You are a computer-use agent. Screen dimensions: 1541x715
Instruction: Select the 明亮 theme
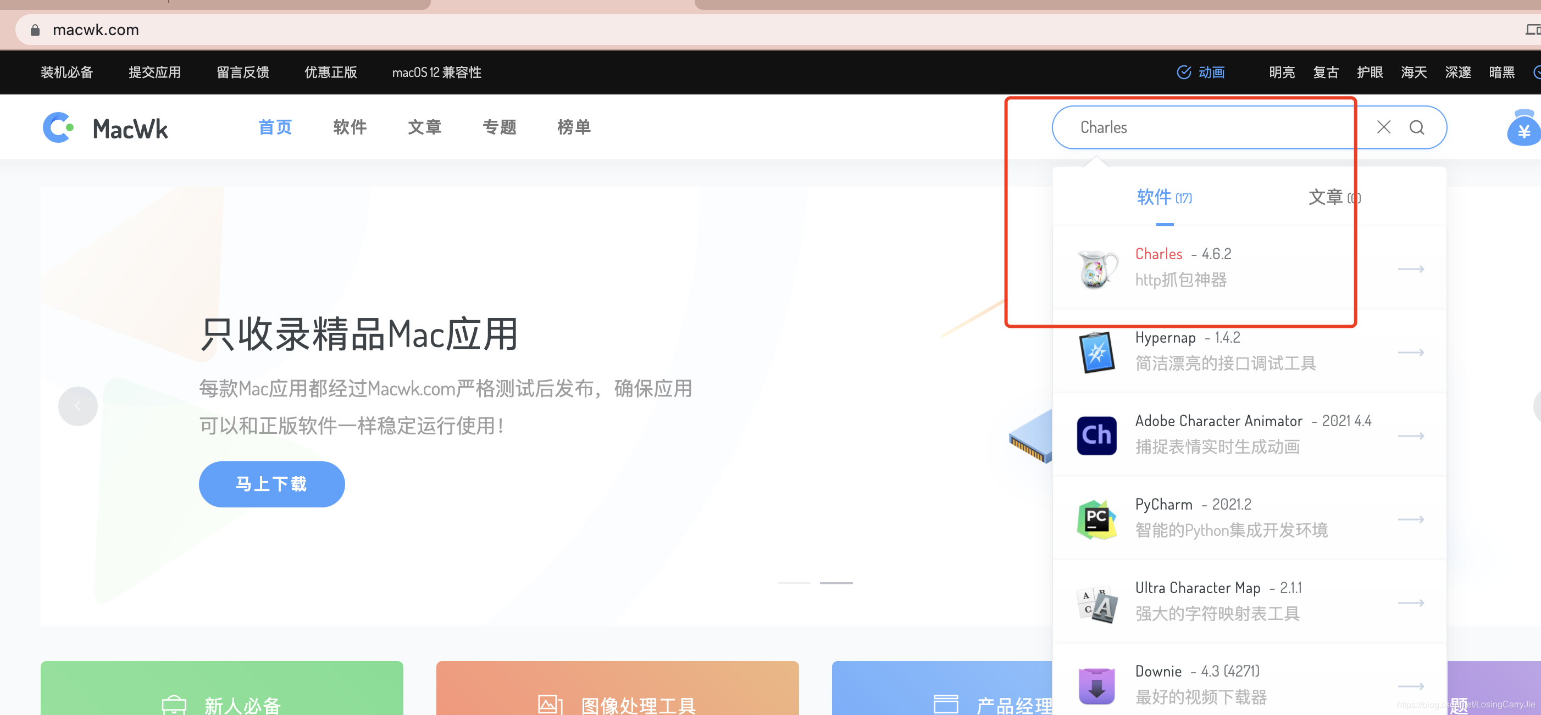1282,72
